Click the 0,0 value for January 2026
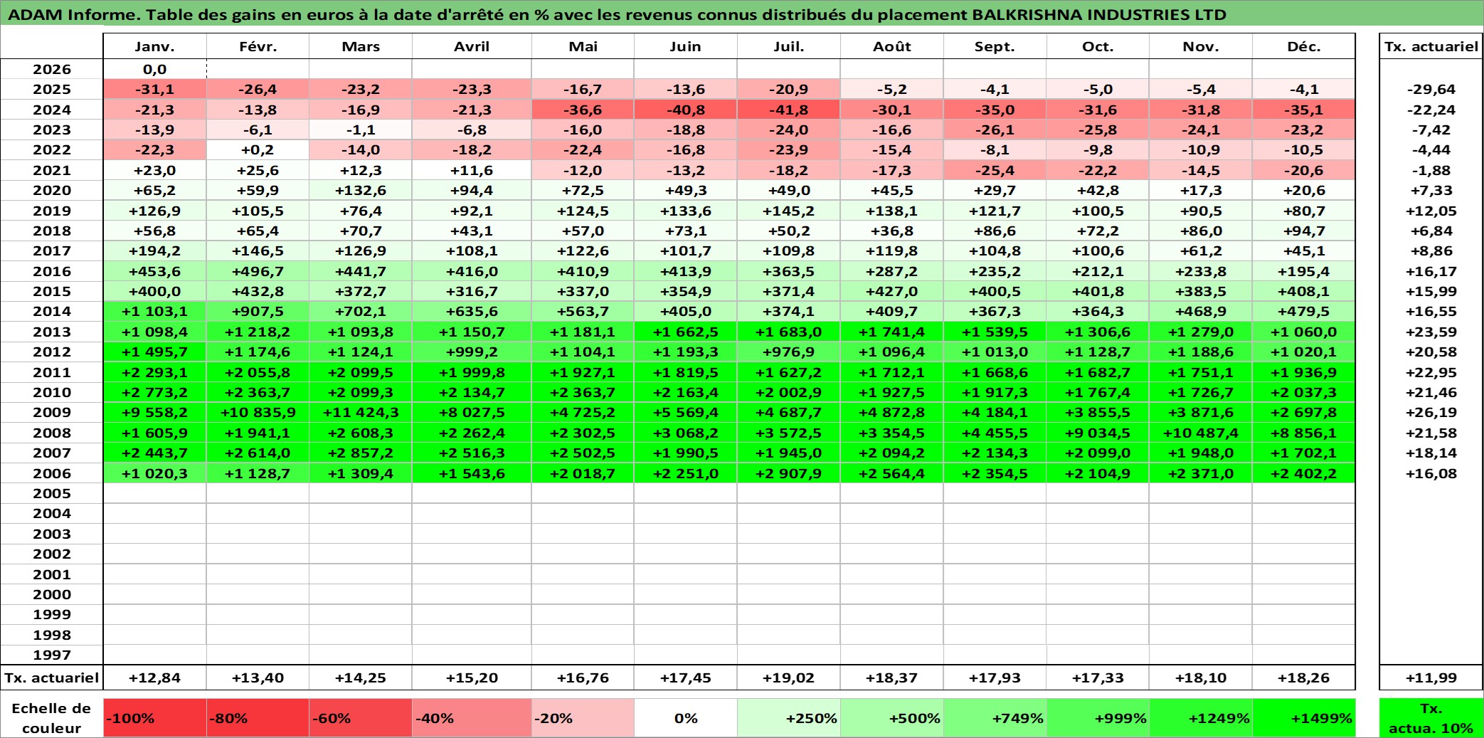 155,69
